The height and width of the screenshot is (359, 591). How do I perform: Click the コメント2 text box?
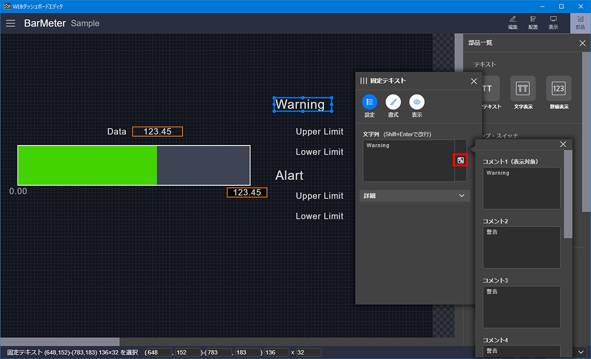[x=521, y=247]
